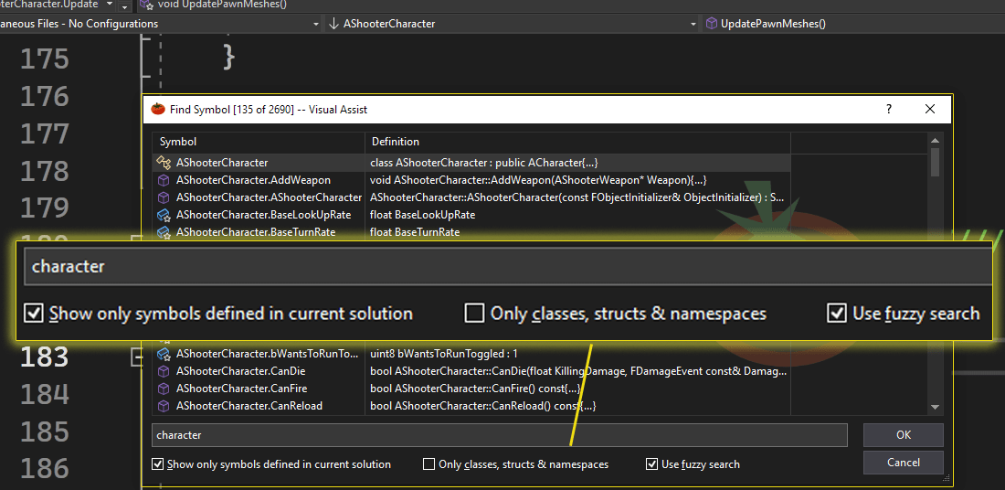Collapse the code block at line 183
The image size is (1005, 490).
click(x=137, y=357)
